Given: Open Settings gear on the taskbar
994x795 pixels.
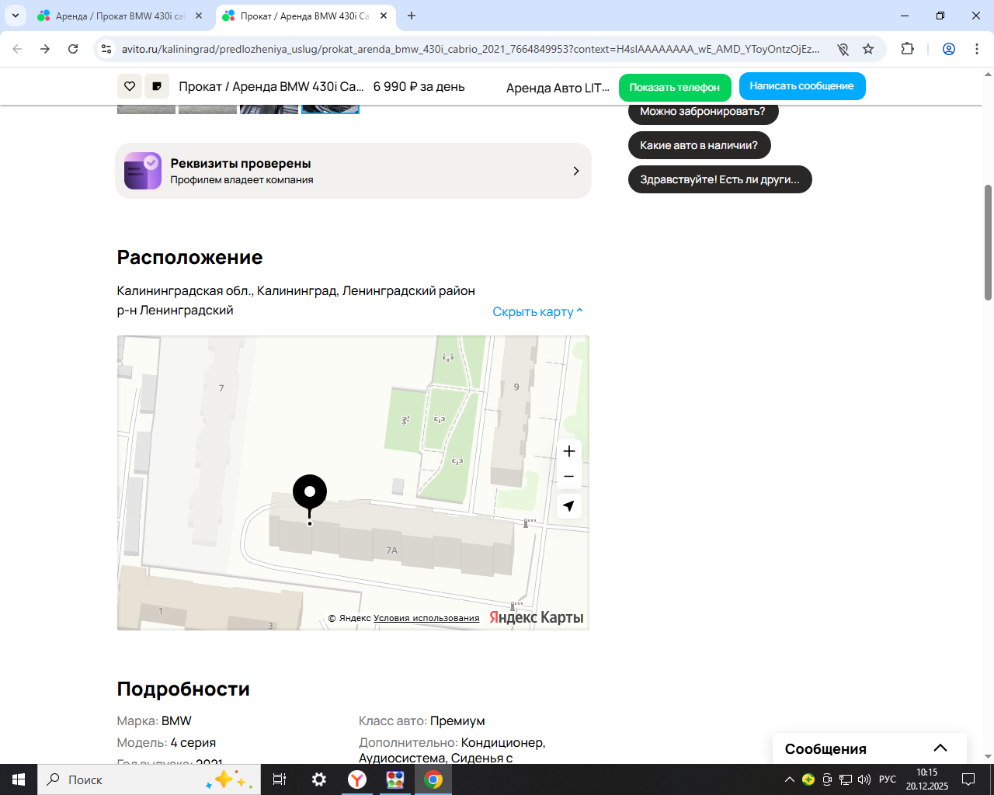Looking at the screenshot, I should (x=319, y=779).
